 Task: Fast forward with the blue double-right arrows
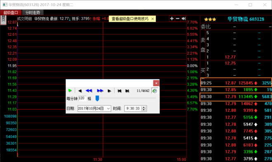100,91
